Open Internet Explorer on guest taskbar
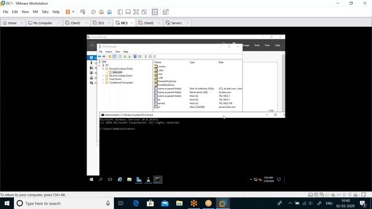The height and width of the screenshot is (209, 372). [x=120, y=179]
